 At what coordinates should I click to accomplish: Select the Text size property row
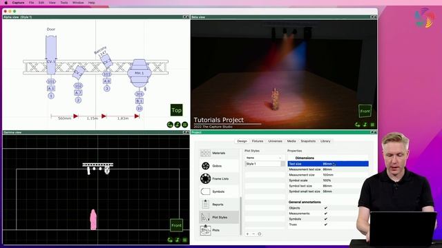[328, 164]
